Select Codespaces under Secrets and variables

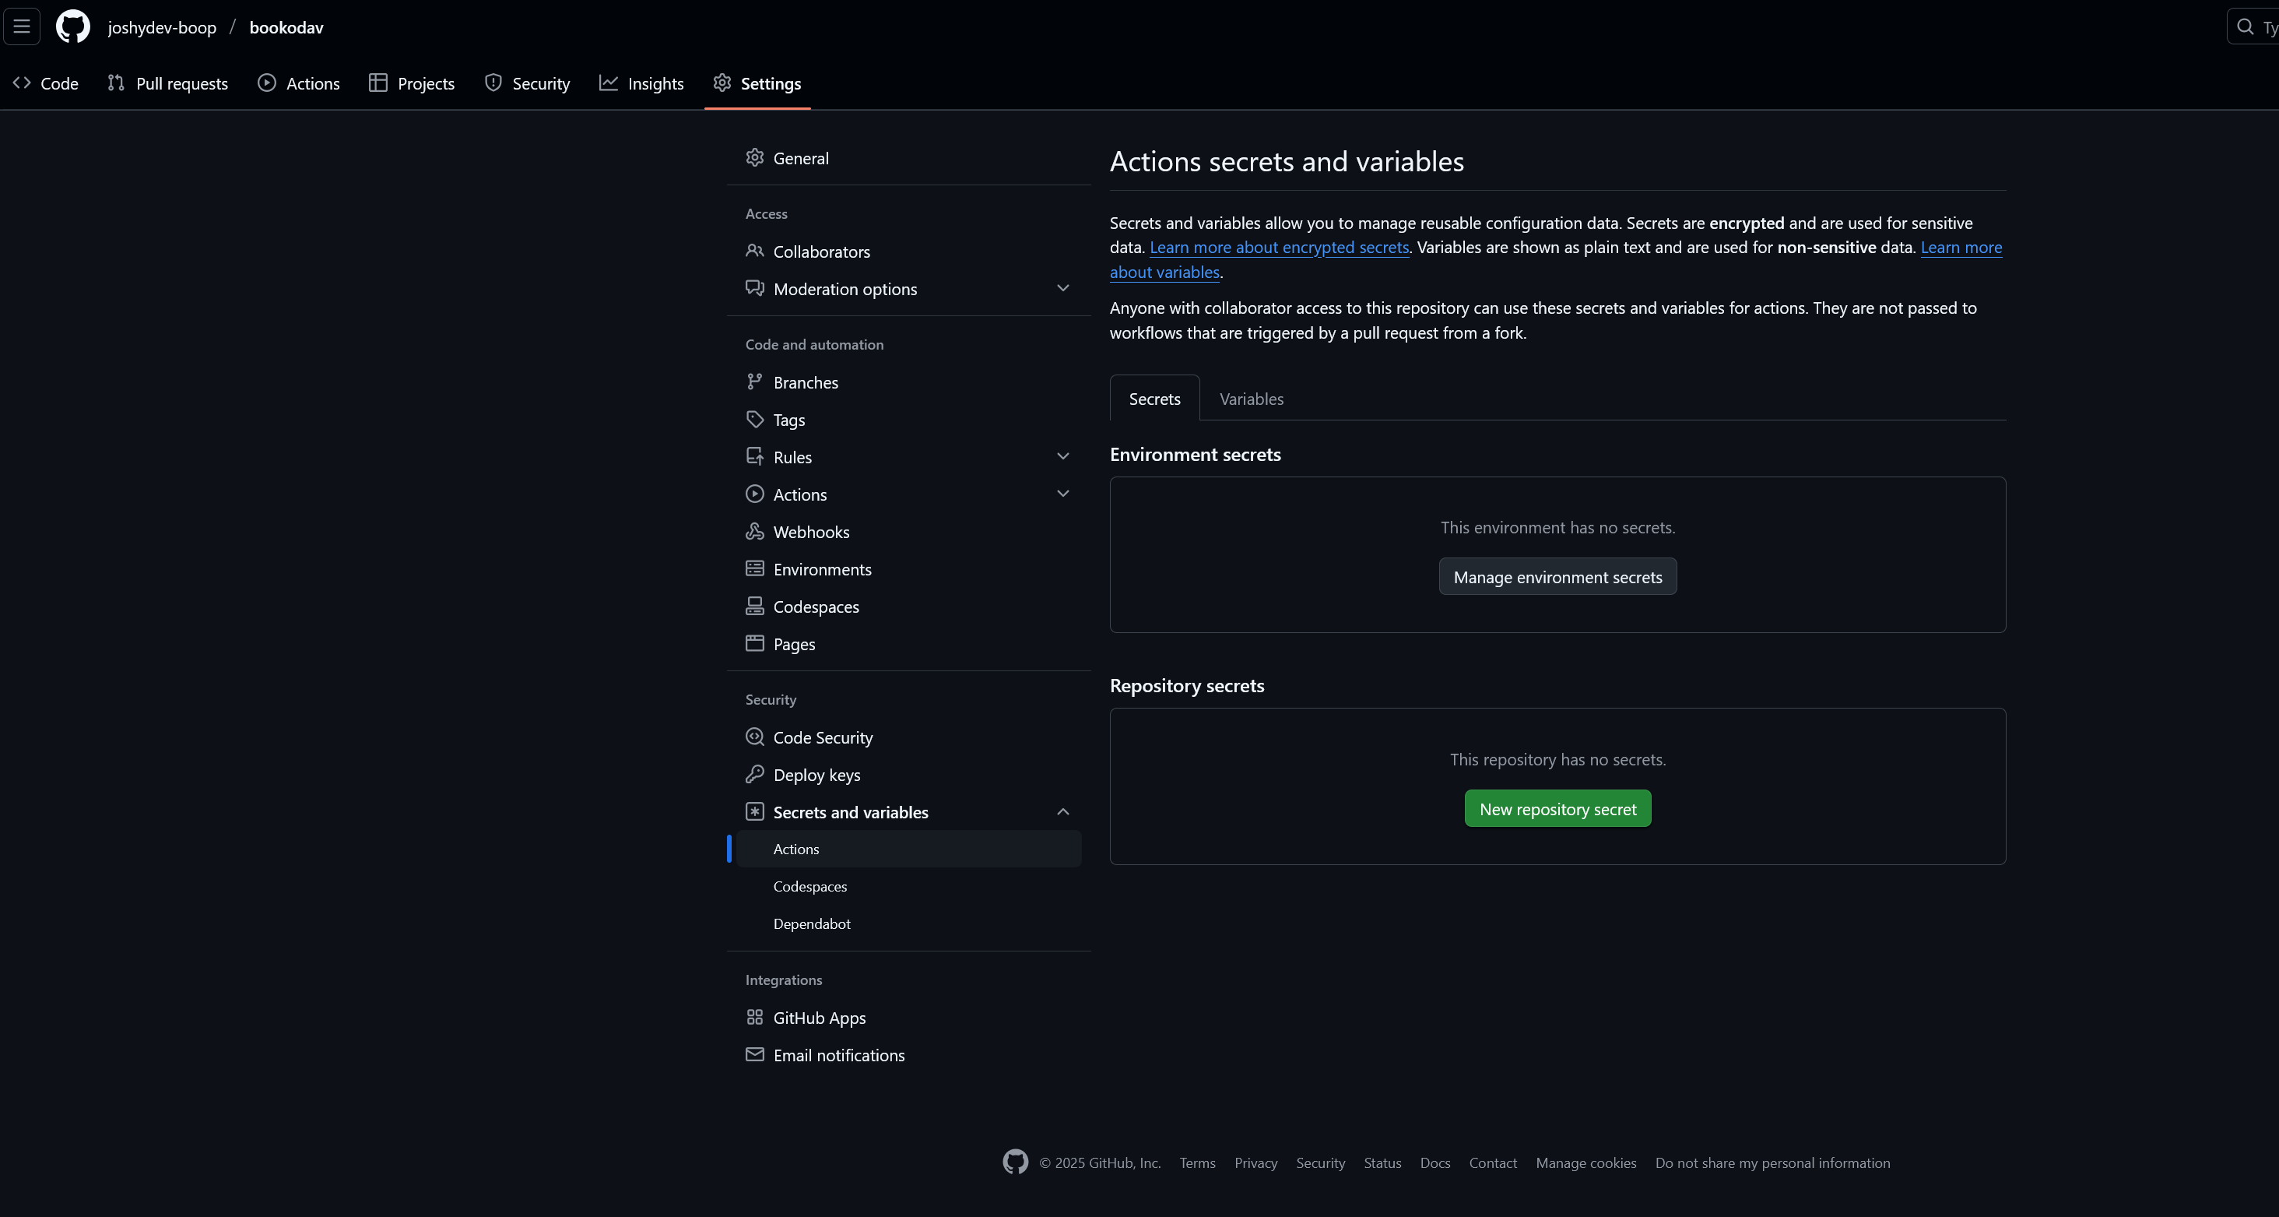click(x=908, y=886)
